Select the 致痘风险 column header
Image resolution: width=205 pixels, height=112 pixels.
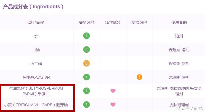[x=139, y=22]
